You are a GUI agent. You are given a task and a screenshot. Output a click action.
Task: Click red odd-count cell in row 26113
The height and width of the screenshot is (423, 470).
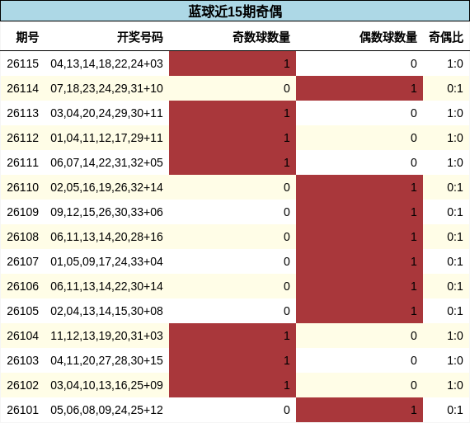coord(233,113)
